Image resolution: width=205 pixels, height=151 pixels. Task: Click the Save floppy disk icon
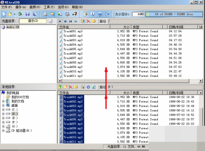click(x=27, y=14)
